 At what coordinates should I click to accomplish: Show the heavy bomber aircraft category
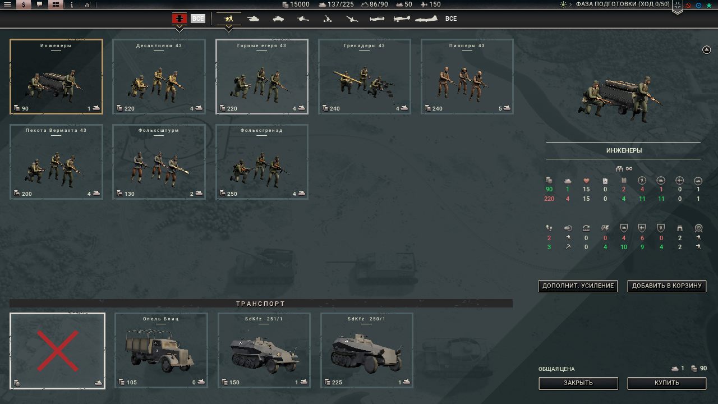pyautogui.click(x=426, y=19)
